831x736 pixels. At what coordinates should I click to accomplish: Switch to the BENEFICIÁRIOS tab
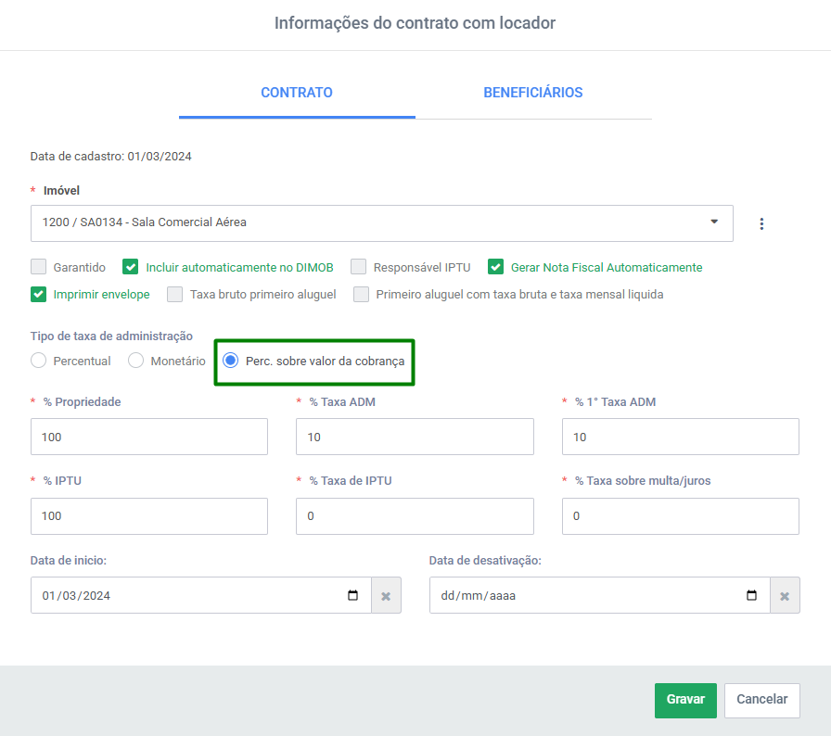point(533,93)
